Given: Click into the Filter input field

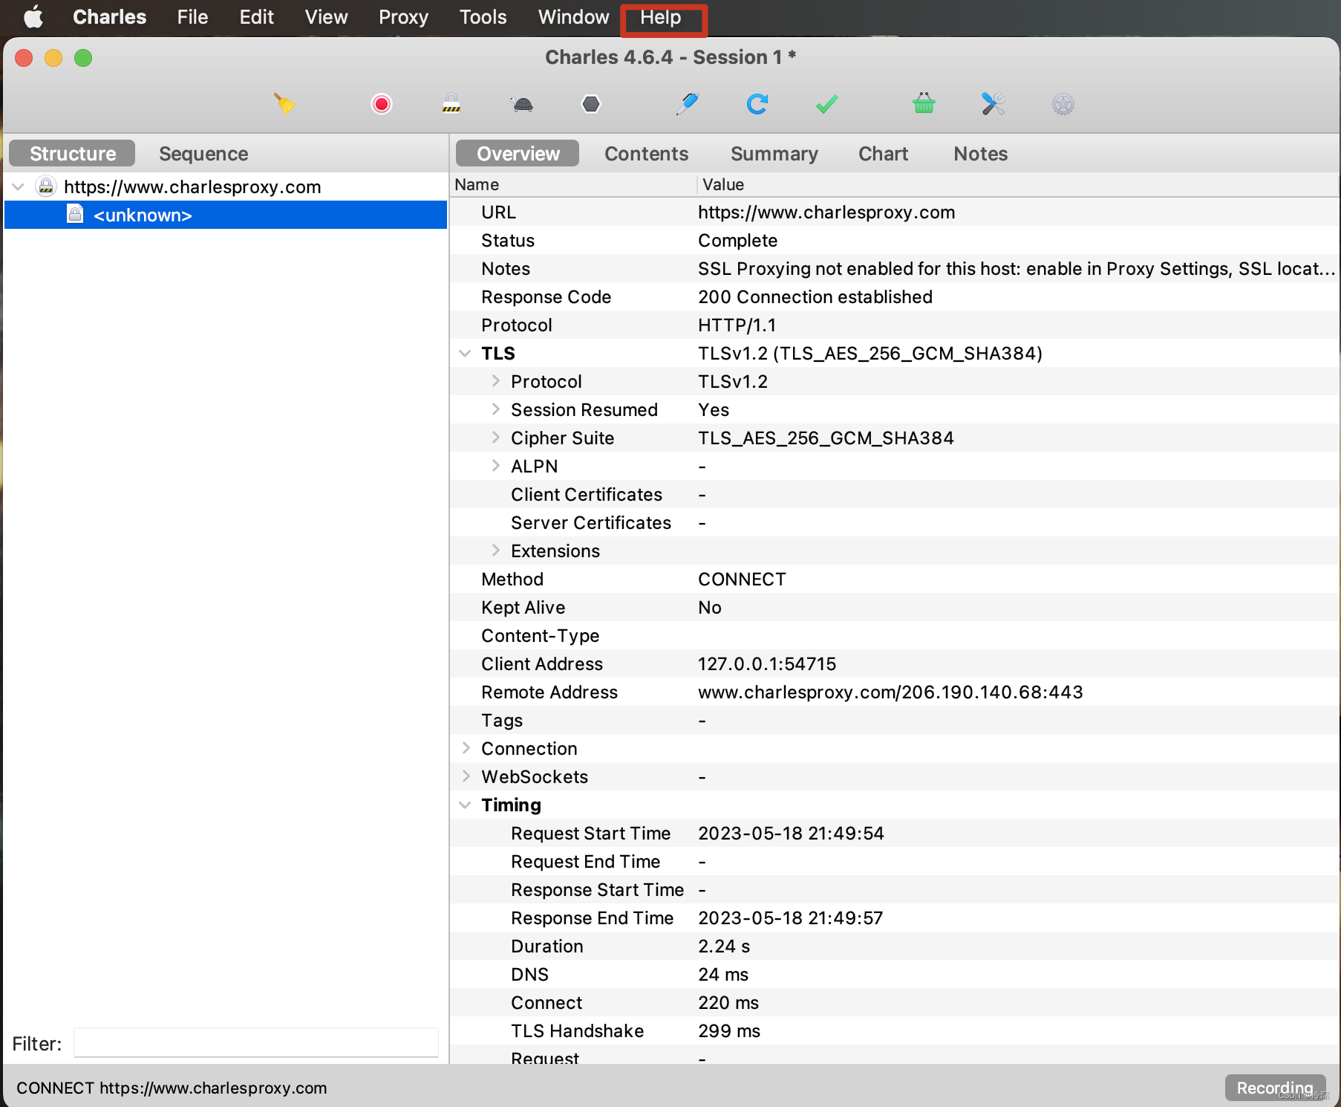Looking at the screenshot, I should pos(256,1042).
